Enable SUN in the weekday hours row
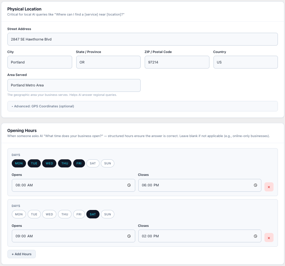The height and width of the screenshot is (266, 285). 107,163
